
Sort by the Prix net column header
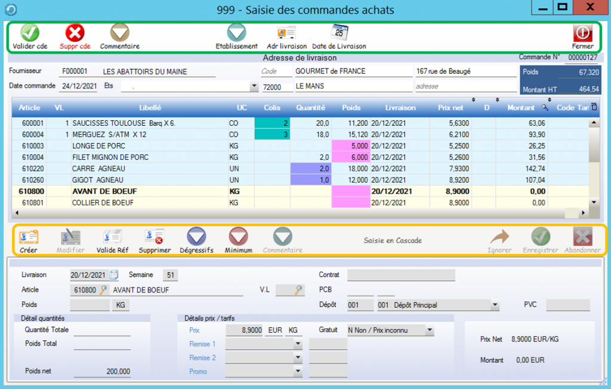click(450, 108)
